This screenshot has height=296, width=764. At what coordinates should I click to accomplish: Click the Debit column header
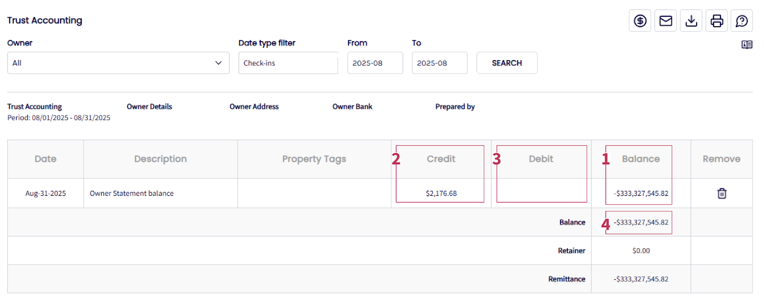(541, 159)
